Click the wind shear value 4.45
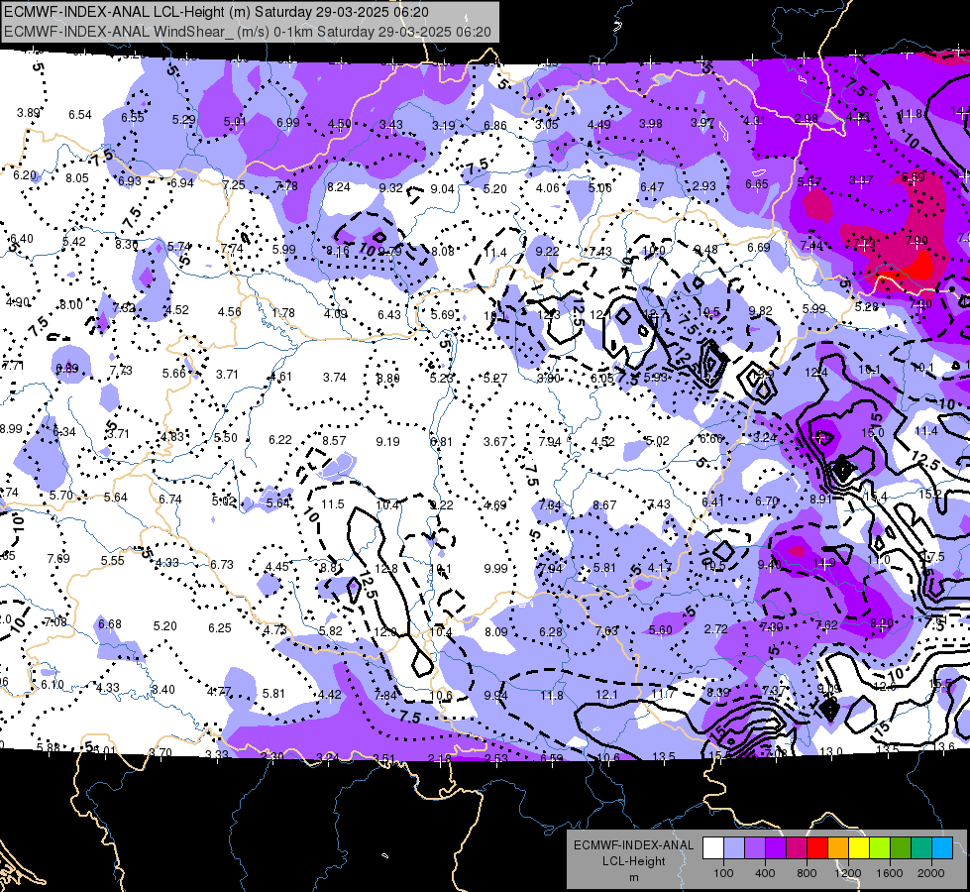Screen dimensions: 970x892 coord(276,566)
